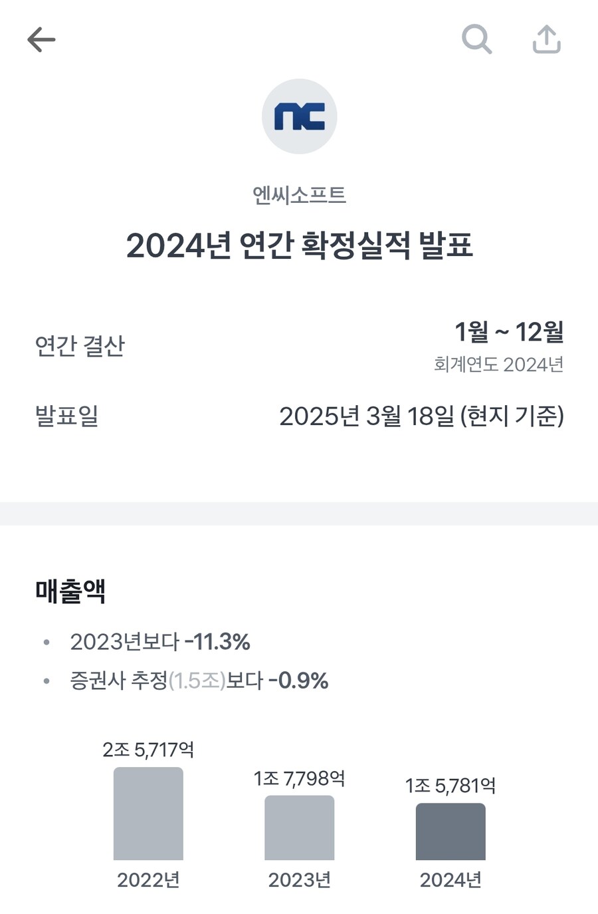
Task: Tap the bullet dot next to 2023년보다 -11.3%
Action: point(45,643)
